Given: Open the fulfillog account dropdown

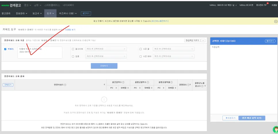Looking at the screenshot, I should pyautogui.click(x=223, y=5).
